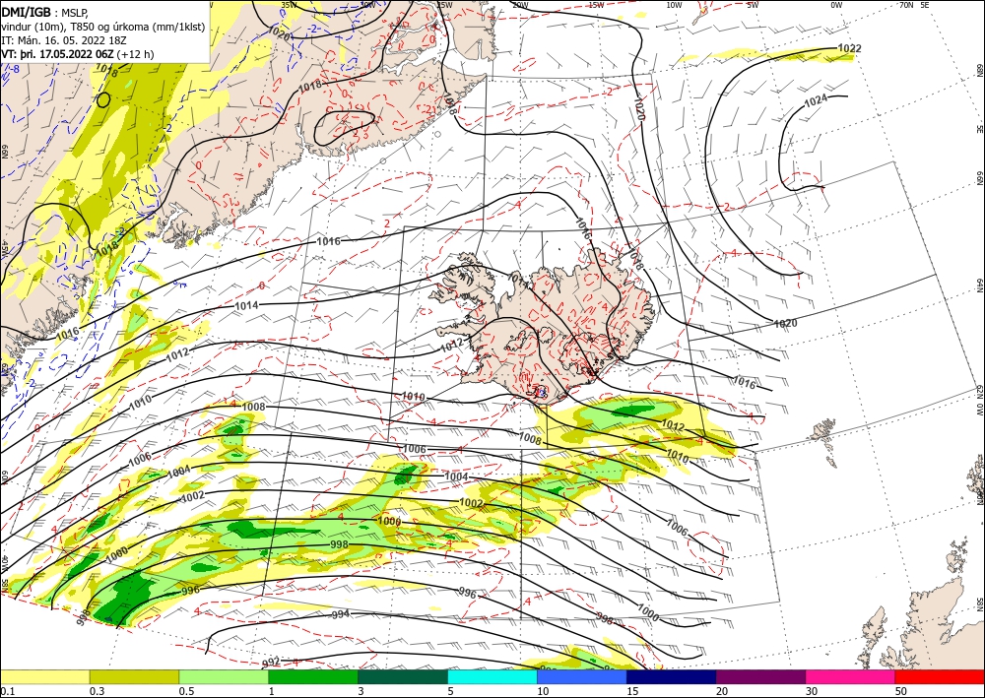
Task: Click the '20' legend value label
Action: pyautogui.click(x=722, y=691)
